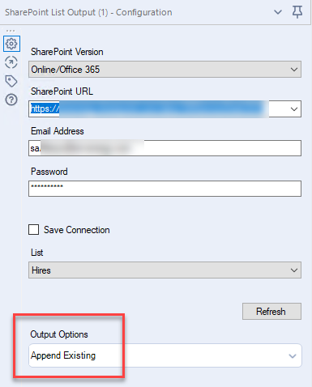The image size is (312, 387).
Task: Click the SharePoint List Output Configuration title
Action: coord(88,12)
